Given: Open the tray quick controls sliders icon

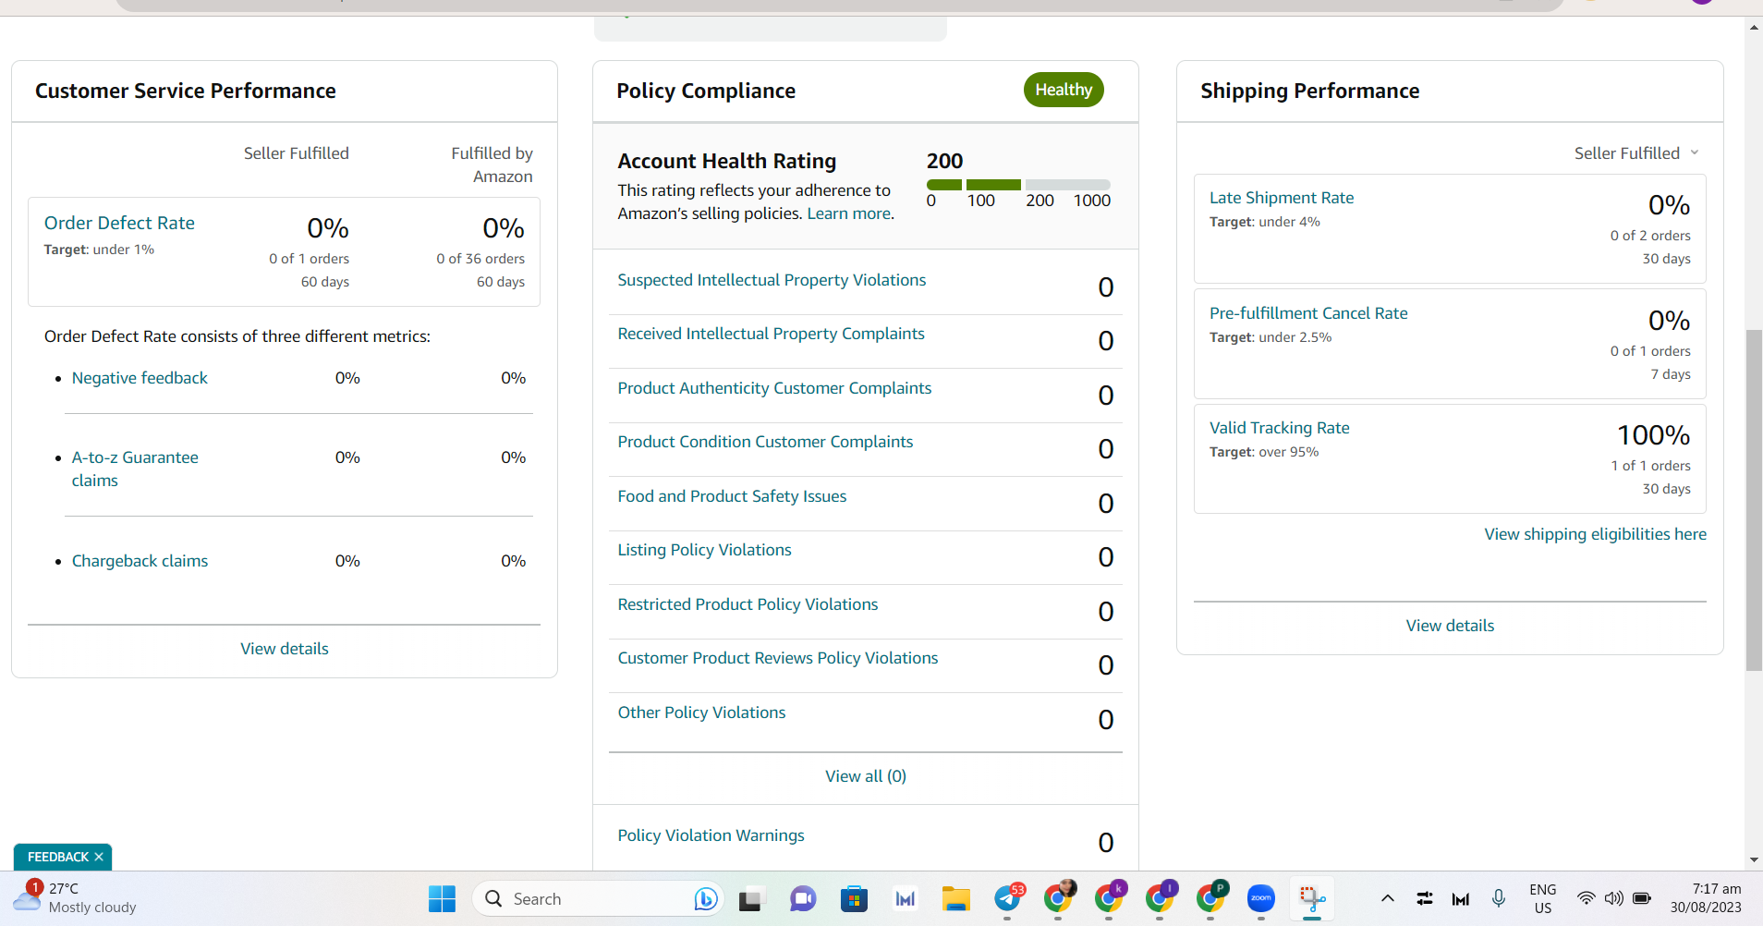Looking at the screenshot, I should (1425, 898).
